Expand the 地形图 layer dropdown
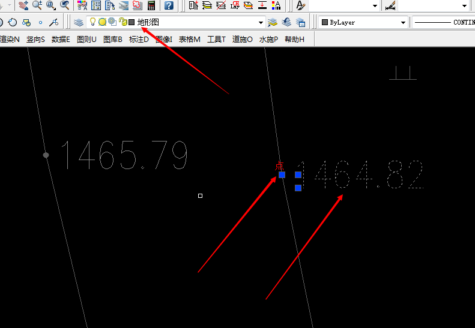This screenshot has height=328, width=475. point(261,22)
